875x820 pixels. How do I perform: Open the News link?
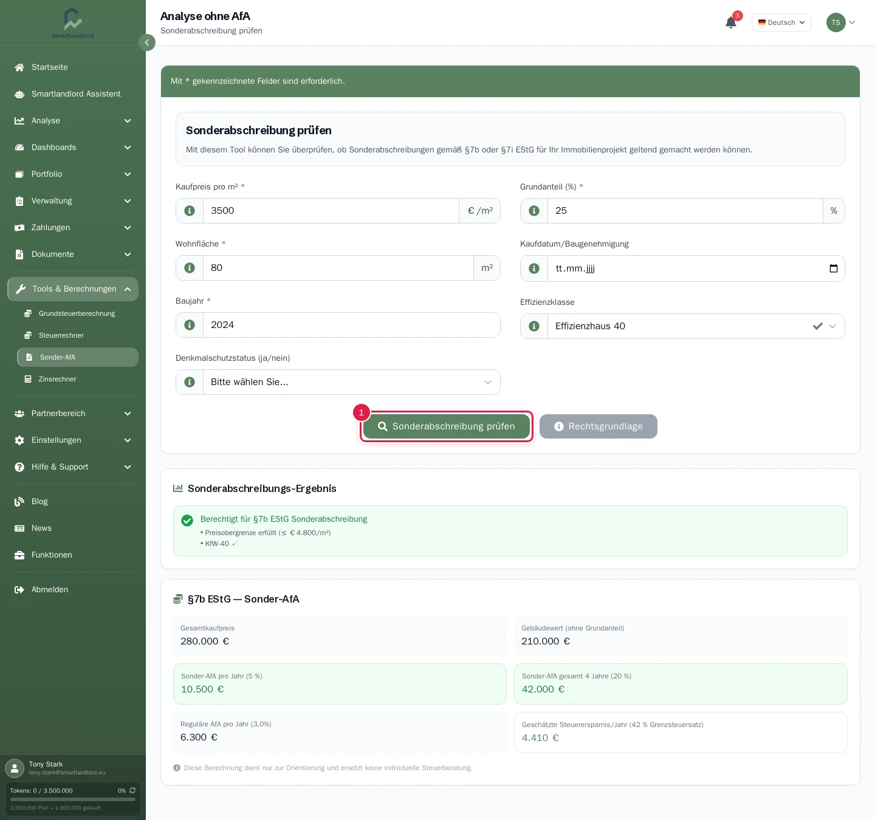coord(73,528)
